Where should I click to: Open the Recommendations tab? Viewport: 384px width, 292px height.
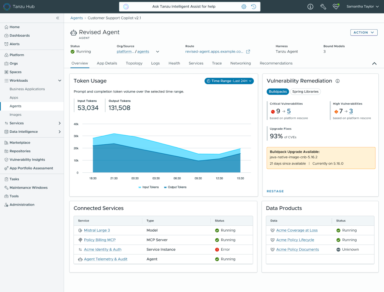276,63
